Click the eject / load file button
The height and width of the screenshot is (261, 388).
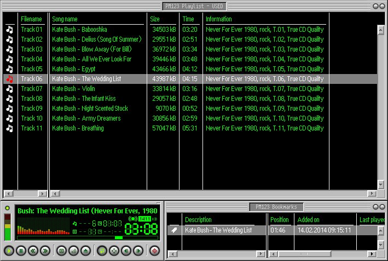[x=85, y=251]
